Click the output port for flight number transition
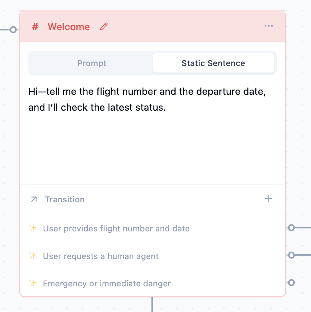The width and height of the screenshot is (311, 312). click(x=292, y=228)
